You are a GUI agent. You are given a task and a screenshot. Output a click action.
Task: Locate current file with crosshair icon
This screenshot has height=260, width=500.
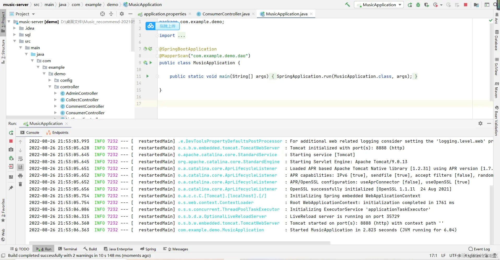point(103,14)
